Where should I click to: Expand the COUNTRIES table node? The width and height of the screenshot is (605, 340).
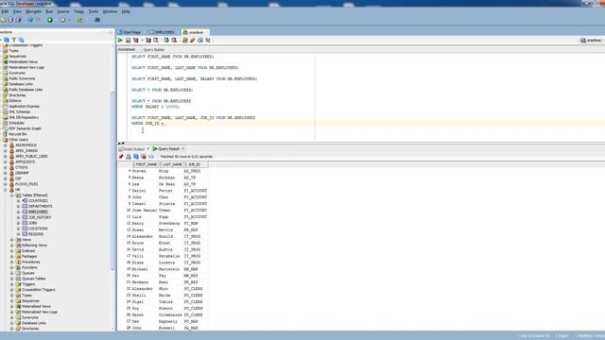click(18, 201)
